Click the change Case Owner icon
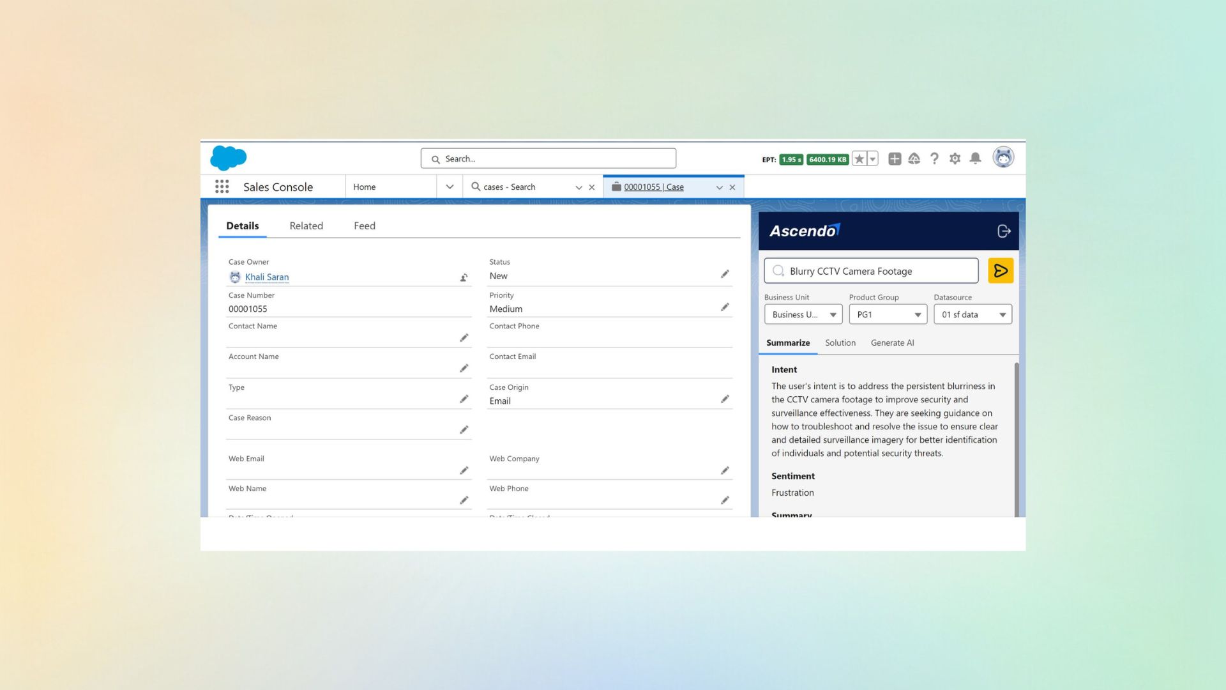Viewport: 1226px width, 690px height. (464, 277)
